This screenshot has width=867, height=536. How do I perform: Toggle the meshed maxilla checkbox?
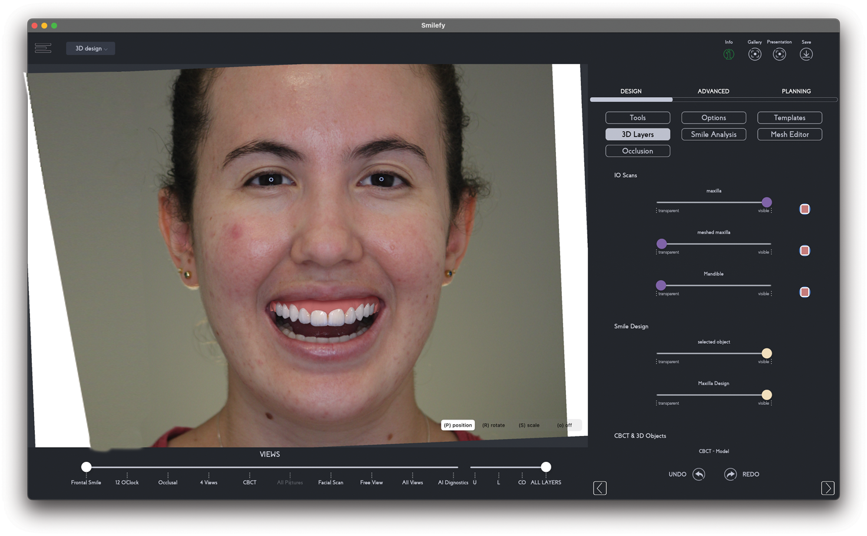[x=805, y=251]
